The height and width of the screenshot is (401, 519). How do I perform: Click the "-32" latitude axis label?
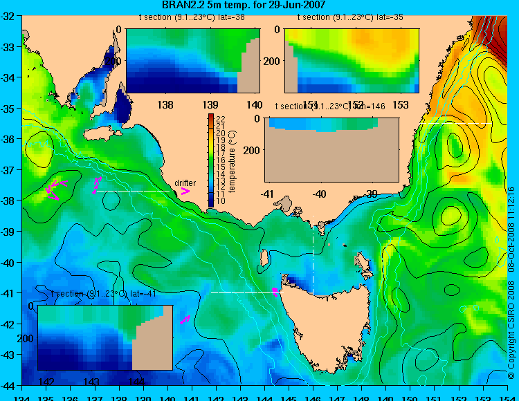[8, 17]
